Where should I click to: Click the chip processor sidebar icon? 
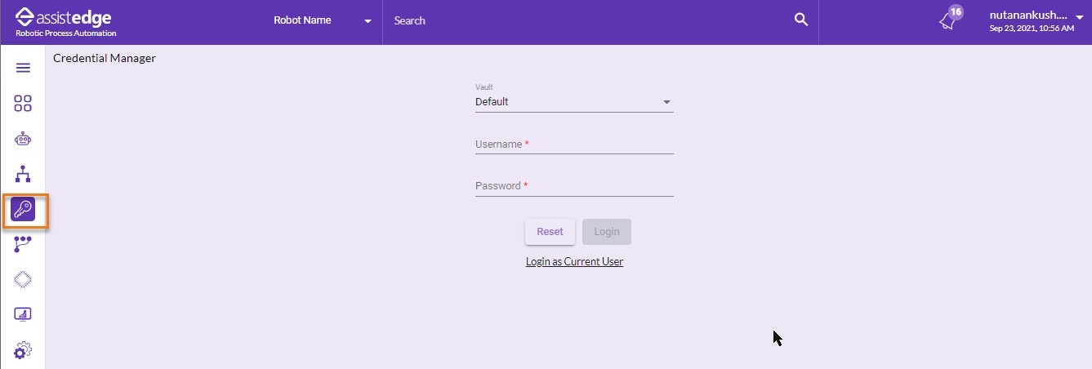pos(23,279)
